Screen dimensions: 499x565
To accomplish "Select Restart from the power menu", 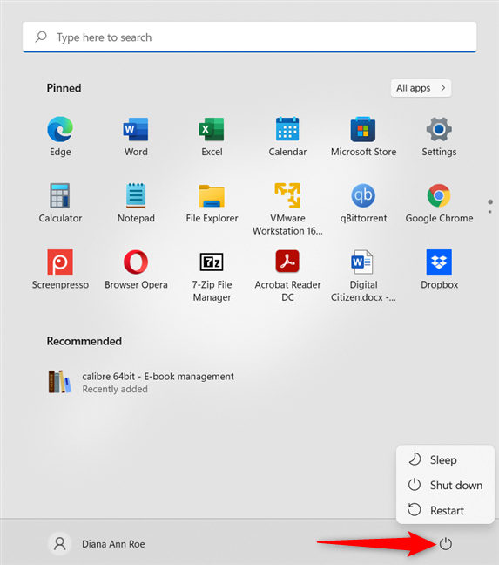I will point(445,510).
